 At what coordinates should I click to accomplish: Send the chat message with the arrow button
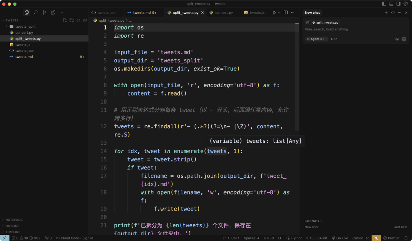click(x=404, y=39)
